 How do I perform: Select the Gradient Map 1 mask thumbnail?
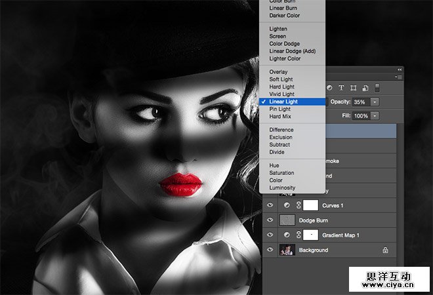(311, 235)
